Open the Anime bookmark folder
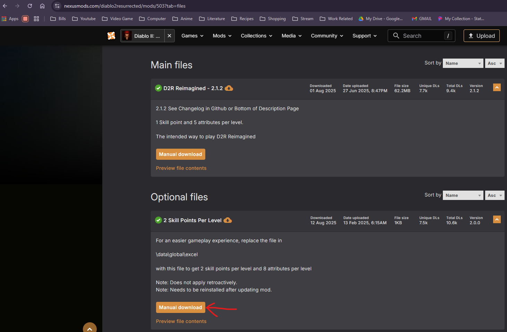 [x=182, y=19]
